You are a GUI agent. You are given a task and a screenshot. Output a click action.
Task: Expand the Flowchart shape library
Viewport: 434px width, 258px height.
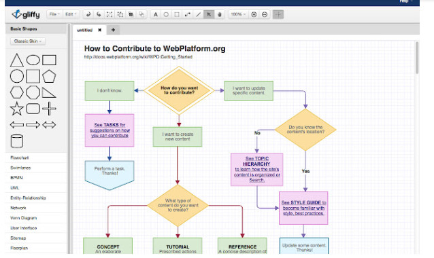pyautogui.click(x=36, y=158)
